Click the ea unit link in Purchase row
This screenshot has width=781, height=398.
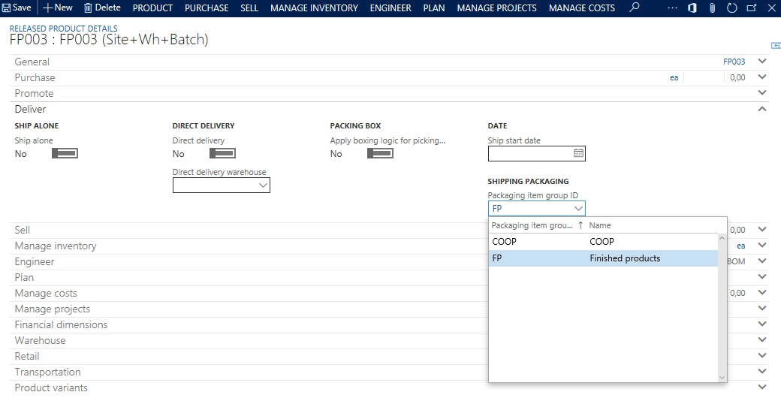point(674,77)
